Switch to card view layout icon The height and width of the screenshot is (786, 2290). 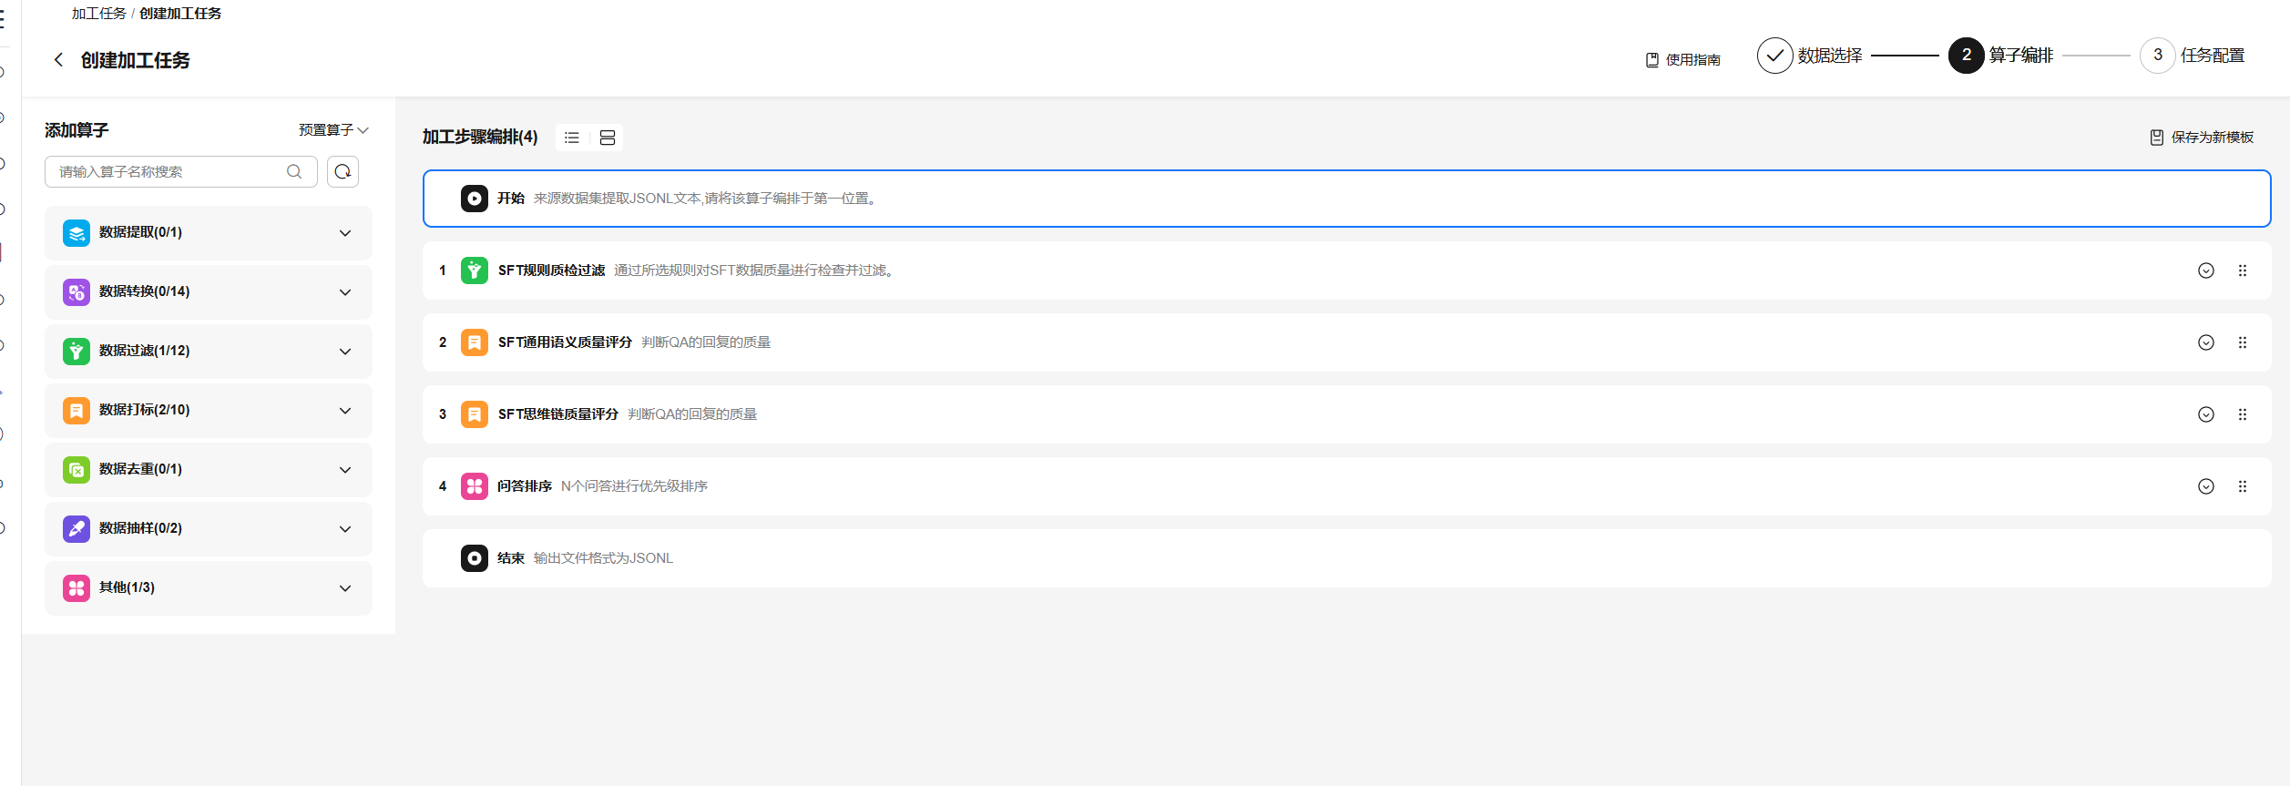point(608,138)
